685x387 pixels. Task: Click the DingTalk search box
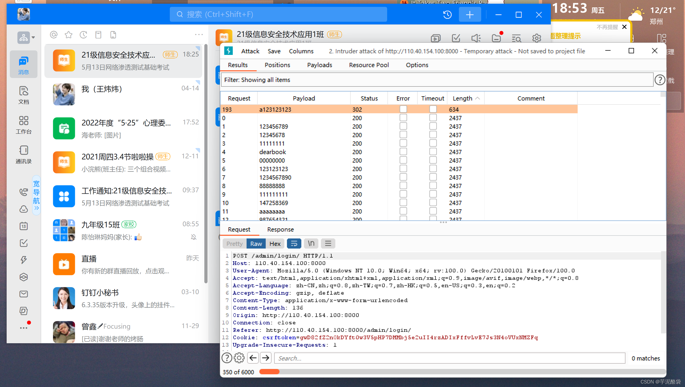[x=278, y=14]
